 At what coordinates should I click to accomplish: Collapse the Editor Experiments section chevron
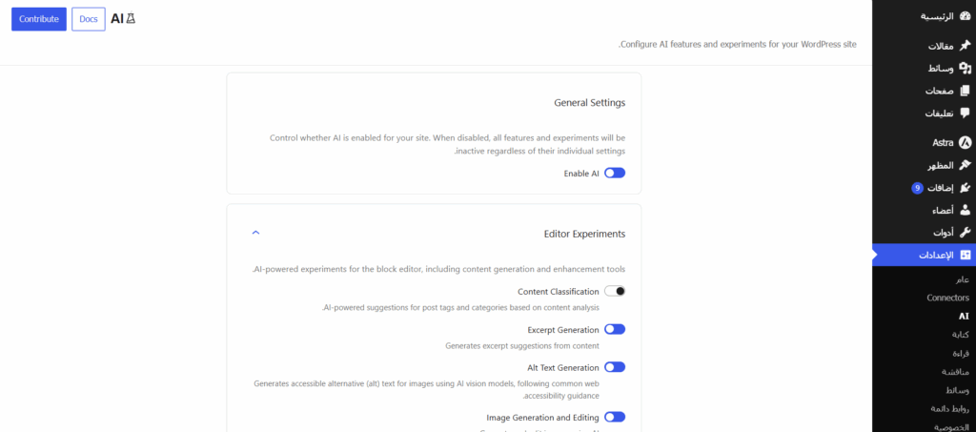254,233
